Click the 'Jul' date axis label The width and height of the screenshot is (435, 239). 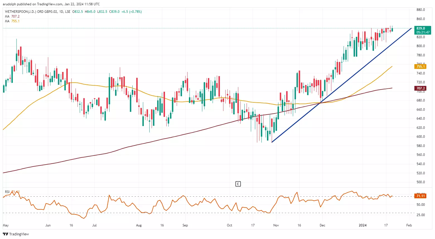(x=94, y=225)
